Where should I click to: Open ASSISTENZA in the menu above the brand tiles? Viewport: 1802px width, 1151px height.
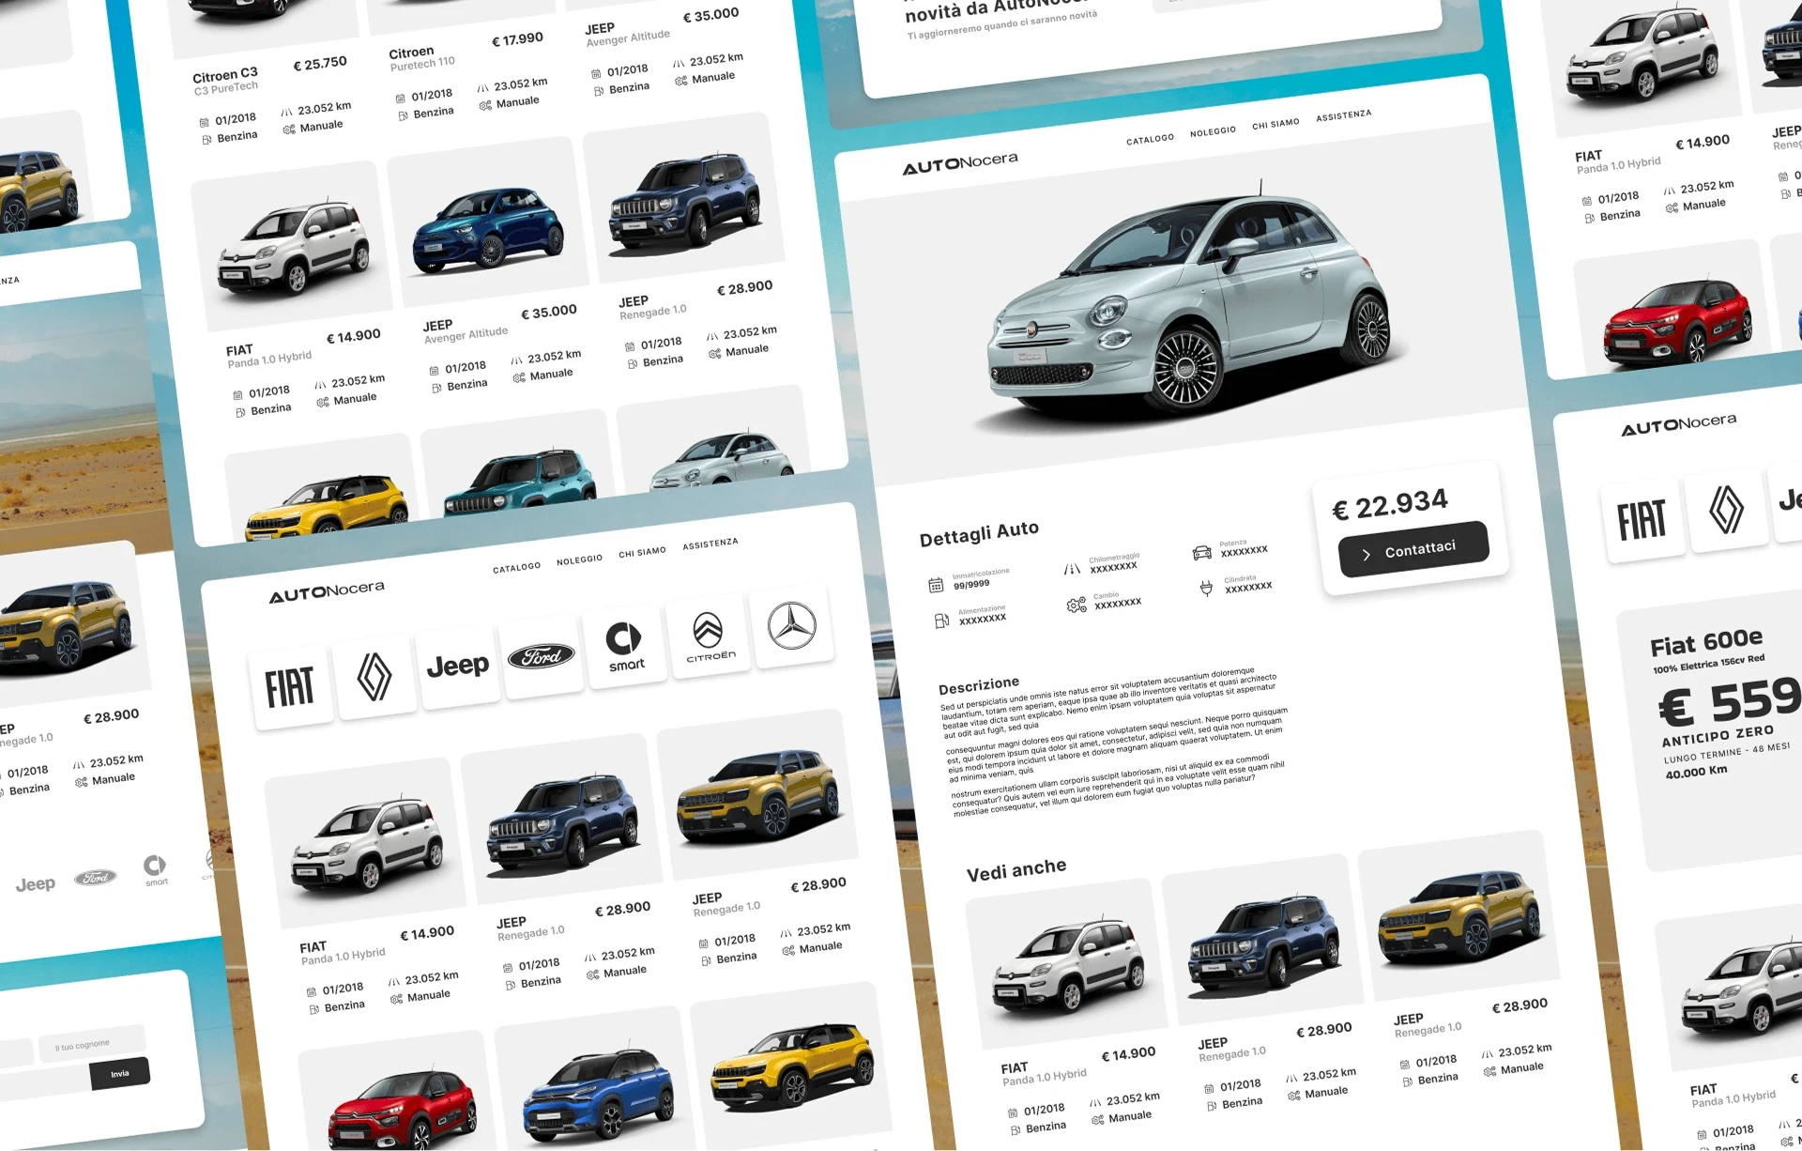click(x=710, y=544)
